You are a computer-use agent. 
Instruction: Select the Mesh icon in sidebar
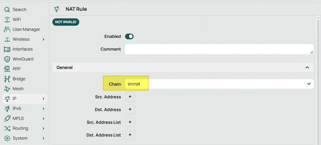[x=7, y=89]
